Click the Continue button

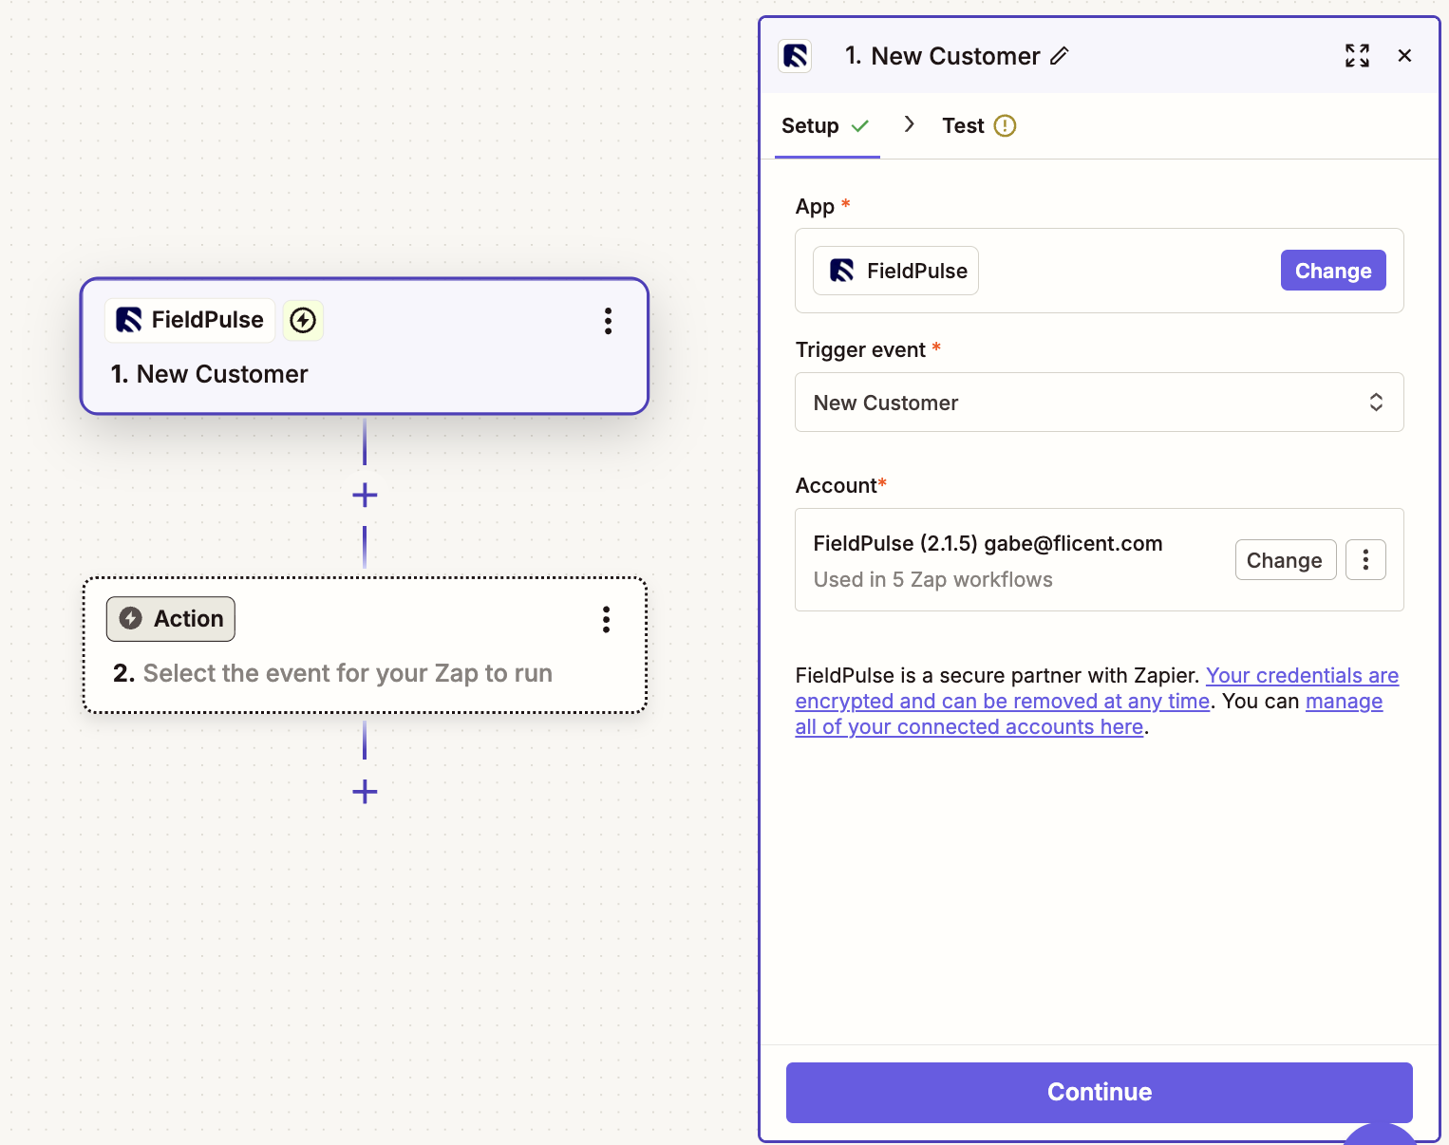pyautogui.click(x=1099, y=1092)
